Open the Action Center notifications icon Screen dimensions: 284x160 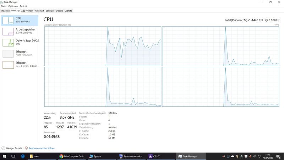(x=278, y=156)
